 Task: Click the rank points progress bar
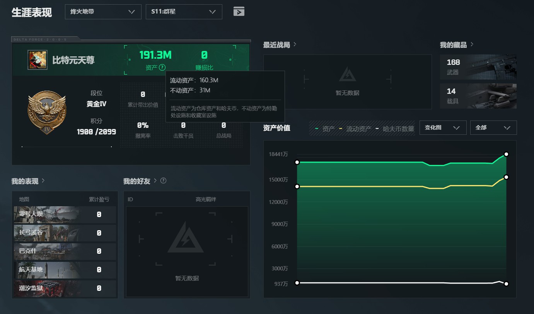coord(67,147)
